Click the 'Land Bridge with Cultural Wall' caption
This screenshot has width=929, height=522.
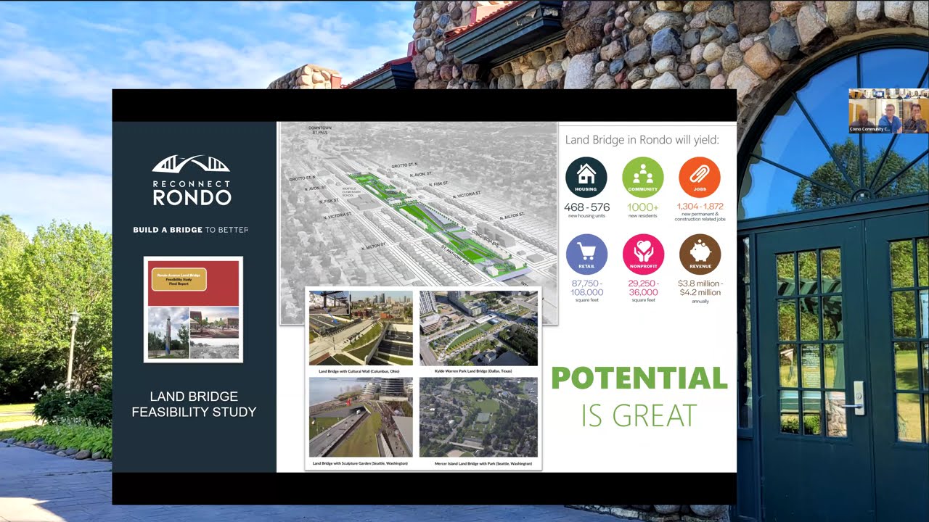point(359,371)
